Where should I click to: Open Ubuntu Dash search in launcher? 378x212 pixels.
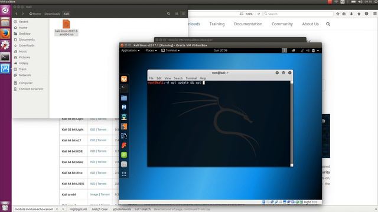[5, 11]
